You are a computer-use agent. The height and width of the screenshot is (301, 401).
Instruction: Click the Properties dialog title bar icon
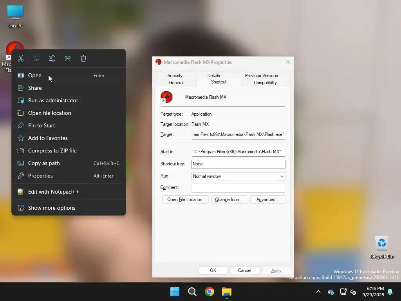click(159, 62)
